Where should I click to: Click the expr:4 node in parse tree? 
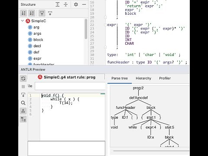[x=151, y=127]
